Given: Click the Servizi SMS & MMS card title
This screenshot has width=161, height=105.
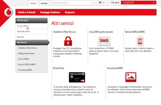Looking at the screenshot, I should click(135, 32).
